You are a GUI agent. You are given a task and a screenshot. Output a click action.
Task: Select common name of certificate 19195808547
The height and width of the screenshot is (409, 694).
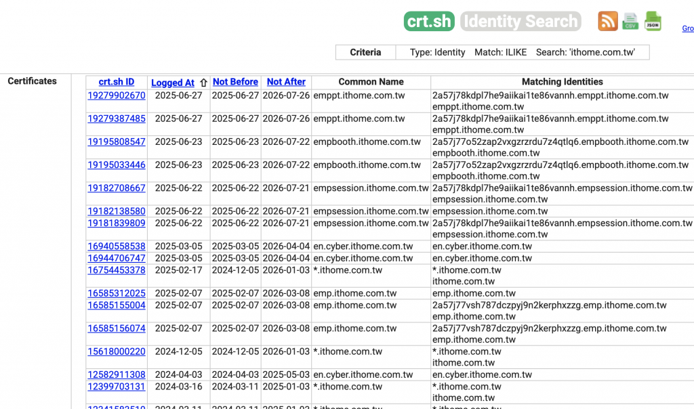point(367,142)
